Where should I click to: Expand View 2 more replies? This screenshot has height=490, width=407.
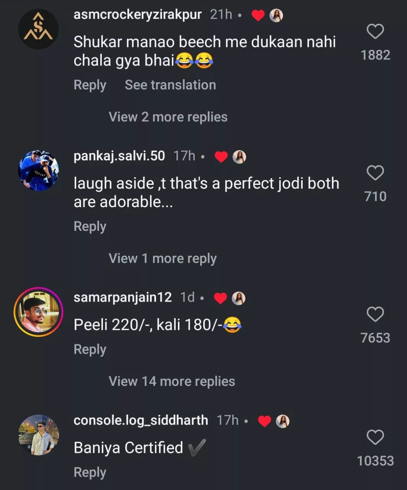click(168, 117)
